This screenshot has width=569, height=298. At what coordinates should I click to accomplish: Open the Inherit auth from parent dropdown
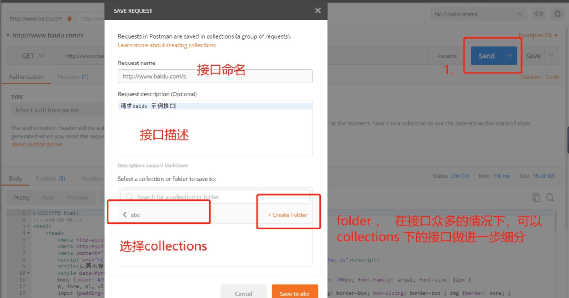tap(58, 110)
